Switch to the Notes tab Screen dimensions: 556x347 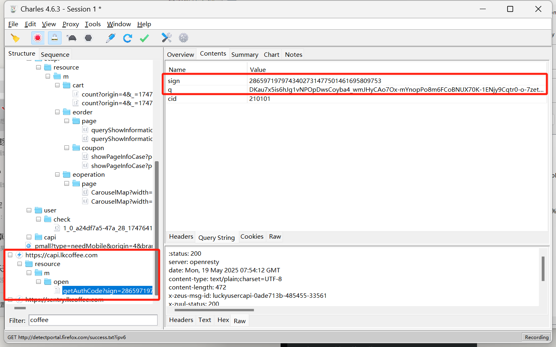point(294,54)
